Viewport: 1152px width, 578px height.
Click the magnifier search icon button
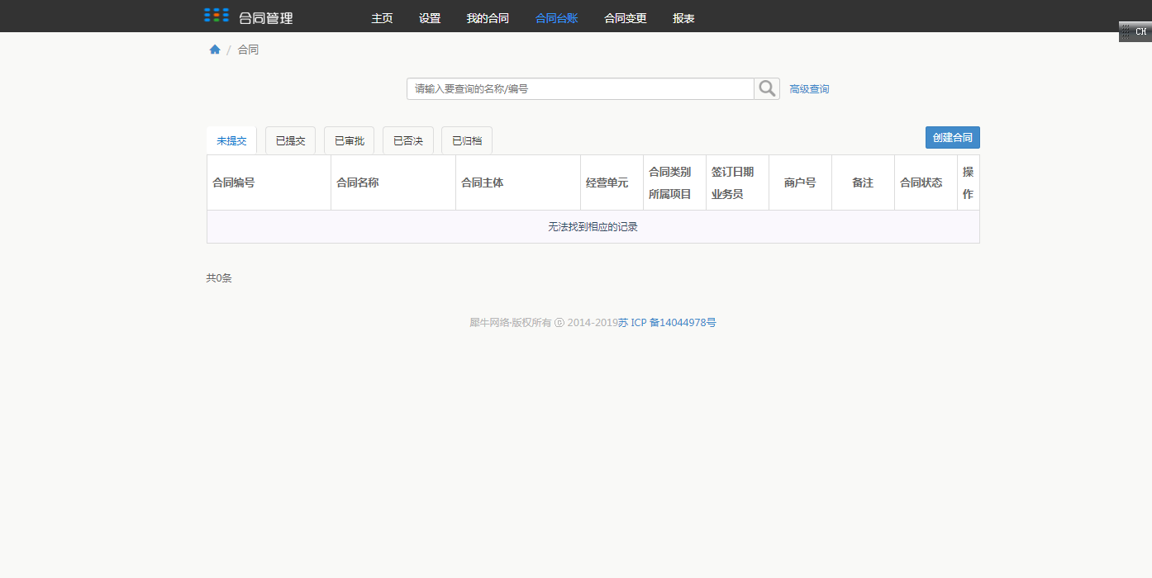(767, 89)
